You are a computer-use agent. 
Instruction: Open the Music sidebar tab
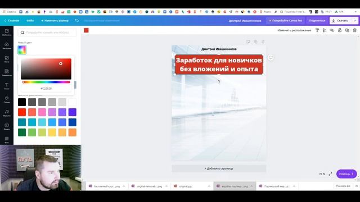click(7, 113)
